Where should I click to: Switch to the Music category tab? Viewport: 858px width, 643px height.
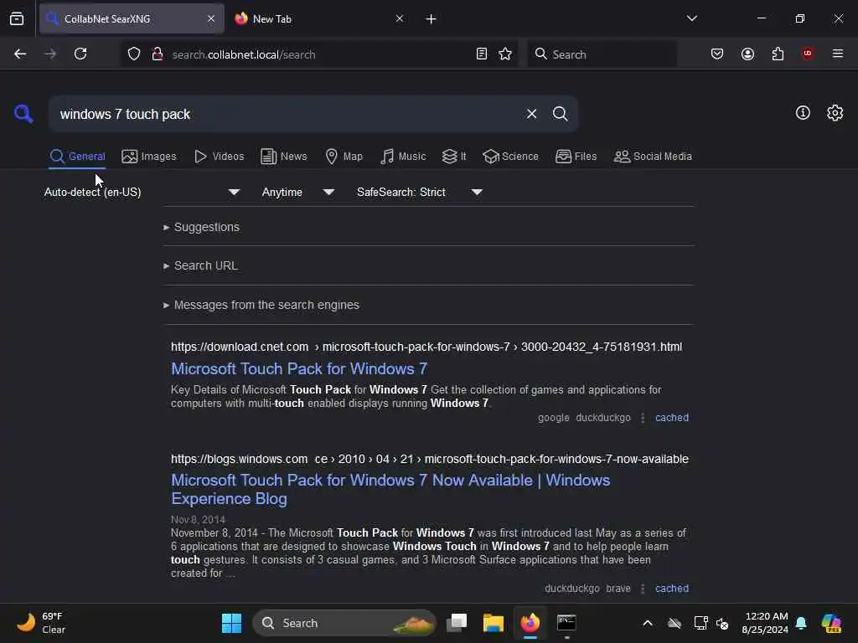(403, 157)
